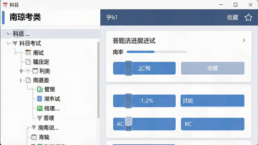Toggle the knob on the AC bar

[128, 124]
